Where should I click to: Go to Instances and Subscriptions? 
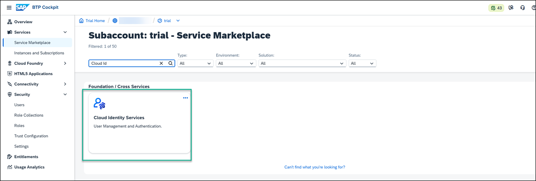[x=39, y=53]
